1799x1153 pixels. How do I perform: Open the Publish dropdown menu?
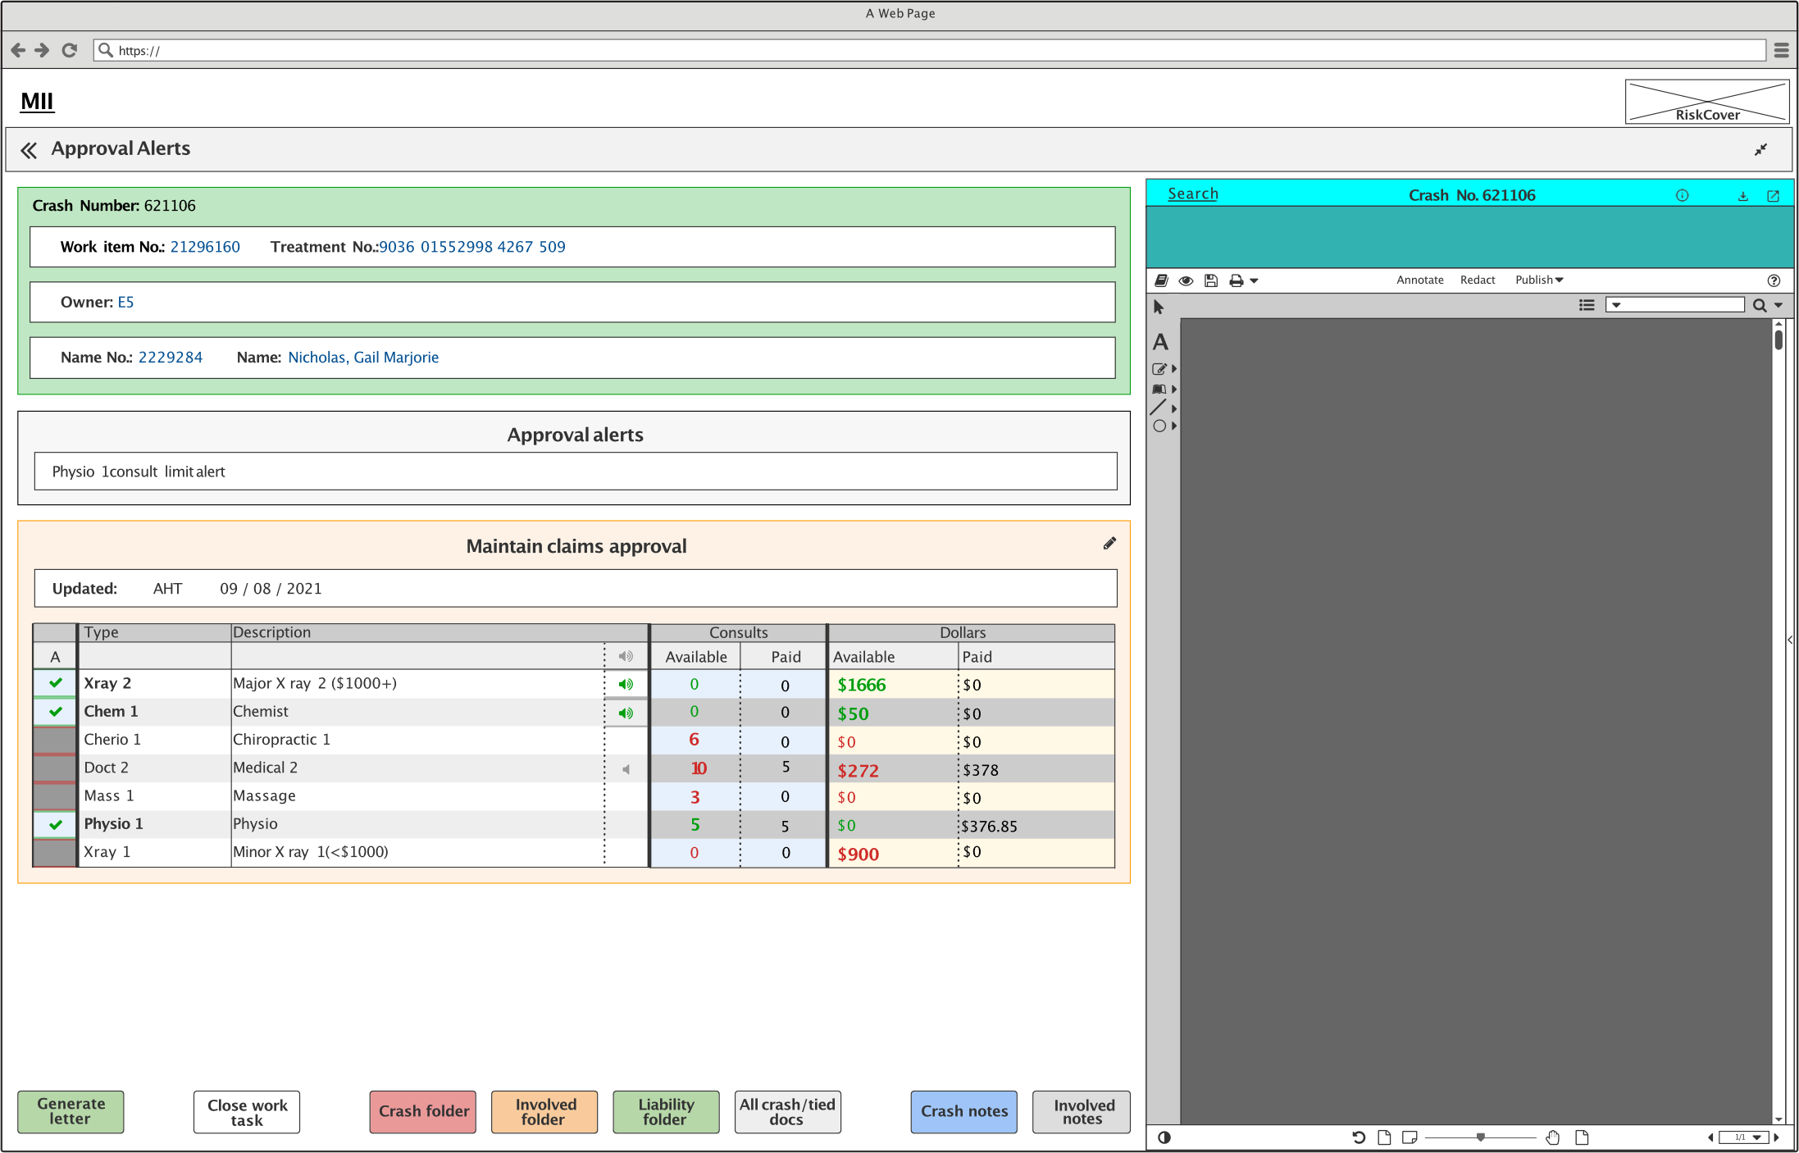point(1539,280)
